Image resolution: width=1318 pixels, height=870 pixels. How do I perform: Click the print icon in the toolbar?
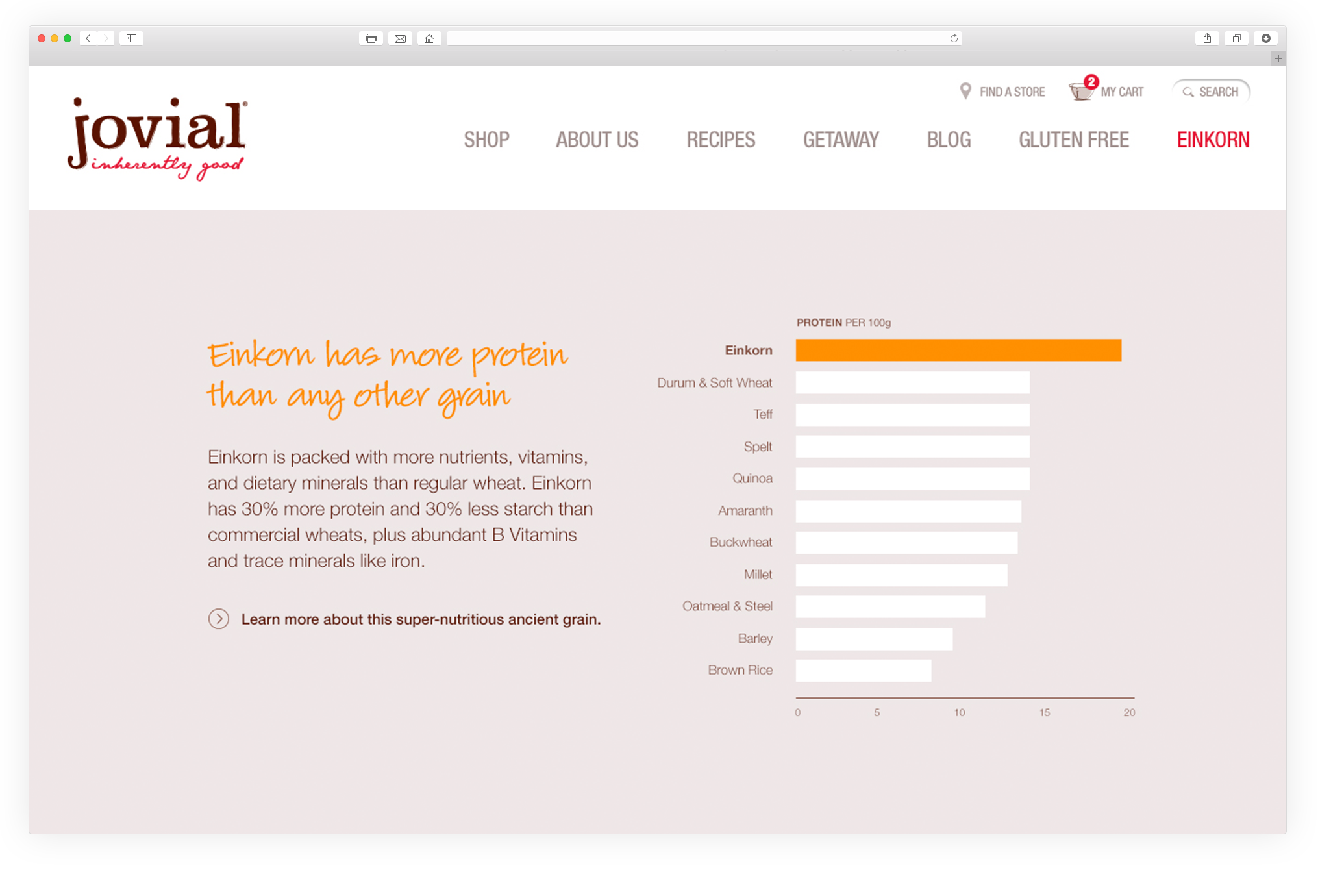[371, 38]
